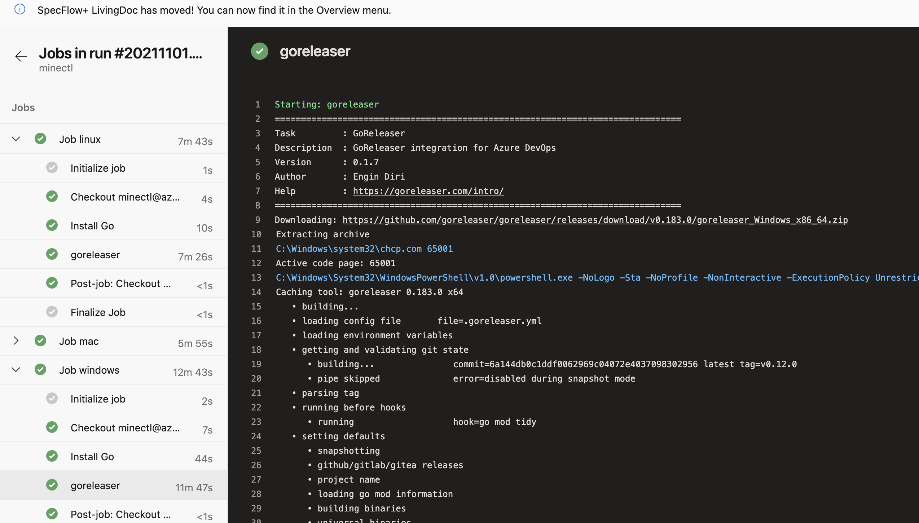Viewport: 919px width, 523px height.
Task: Click the check icon on Post-job Checkout step
Action: [x=52, y=283]
